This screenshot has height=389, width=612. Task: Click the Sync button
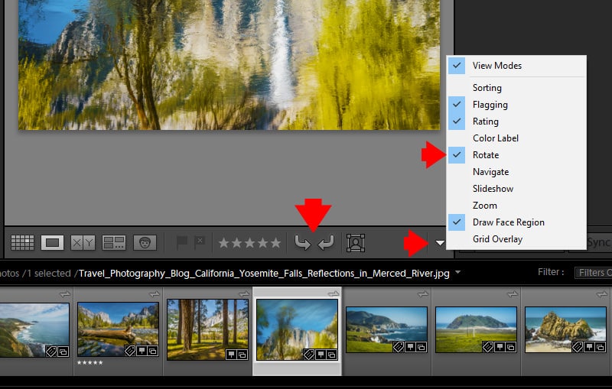tap(598, 242)
